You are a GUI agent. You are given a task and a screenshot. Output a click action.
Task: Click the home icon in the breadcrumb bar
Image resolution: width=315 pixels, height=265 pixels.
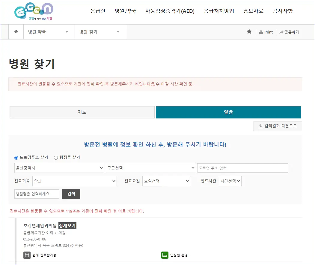click(x=16, y=32)
